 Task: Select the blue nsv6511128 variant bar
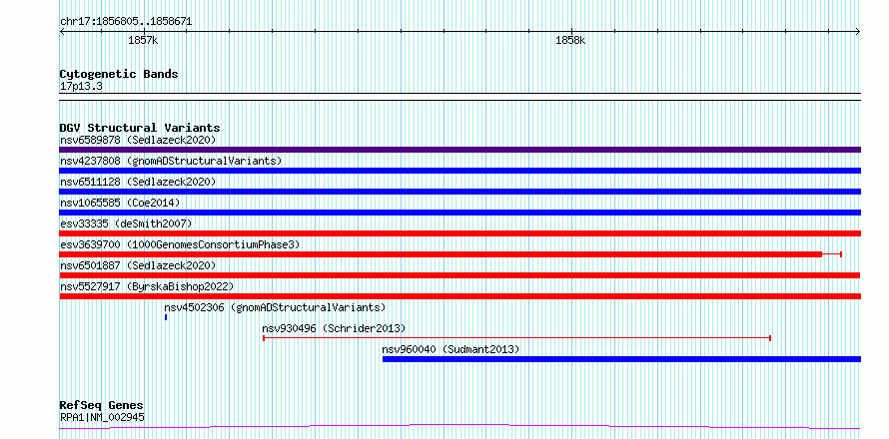pyautogui.click(x=459, y=192)
